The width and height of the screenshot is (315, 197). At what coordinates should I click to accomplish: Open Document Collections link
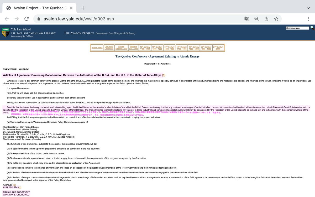[x=109, y=48]
